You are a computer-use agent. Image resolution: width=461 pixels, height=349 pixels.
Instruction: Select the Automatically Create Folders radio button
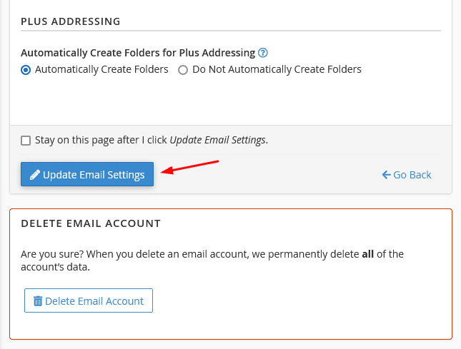(26, 70)
